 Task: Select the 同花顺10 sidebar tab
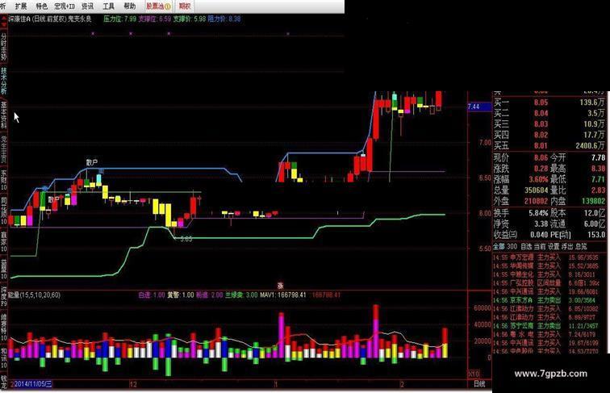pyautogui.click(x=3, y=211)
